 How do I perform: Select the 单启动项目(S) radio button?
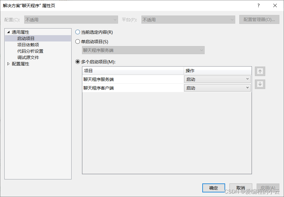78,41
